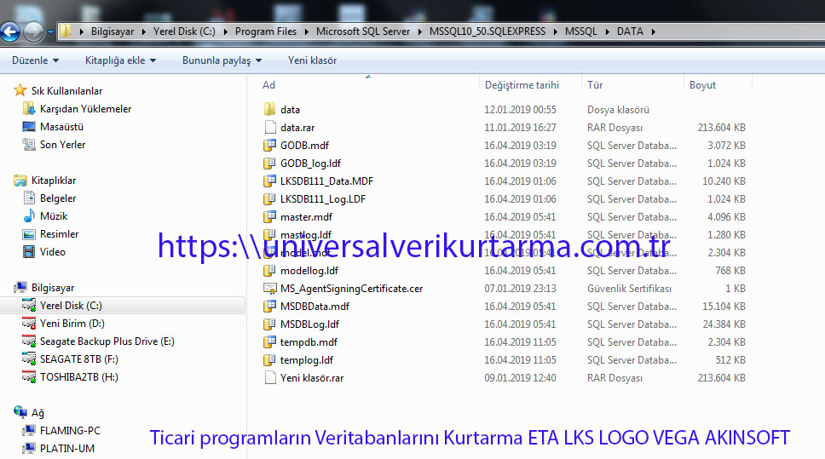Select LKSDB111_Data.MDF file

click(x=326, y=181)
